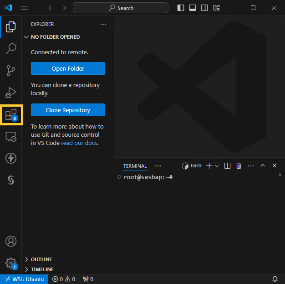The height and width of the screenshot is (284, 285).
Task: Open the Manage gear settings menu
Action: tap(11, 263)
